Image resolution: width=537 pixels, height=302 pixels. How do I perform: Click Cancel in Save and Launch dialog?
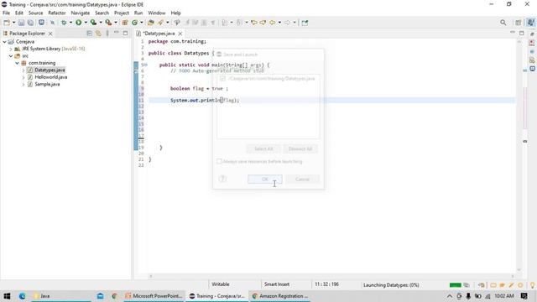(302, 179)
